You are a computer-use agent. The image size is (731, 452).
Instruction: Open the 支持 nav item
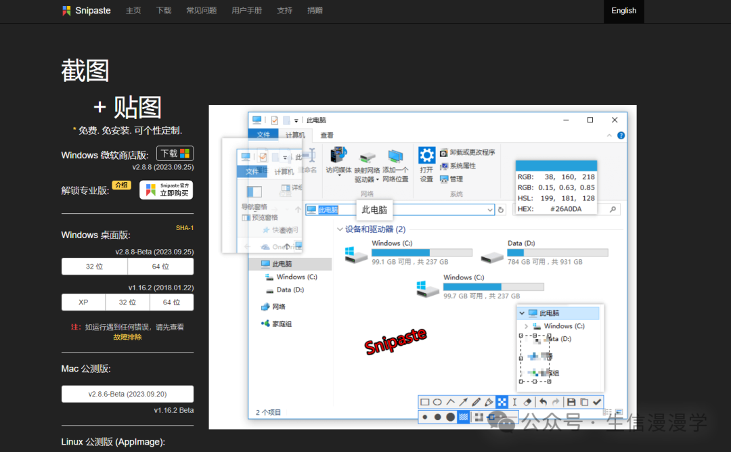point(284,10)
